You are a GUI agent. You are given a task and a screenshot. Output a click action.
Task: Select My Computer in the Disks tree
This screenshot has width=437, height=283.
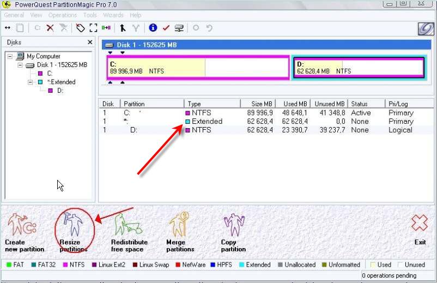[x=44, y=56]
